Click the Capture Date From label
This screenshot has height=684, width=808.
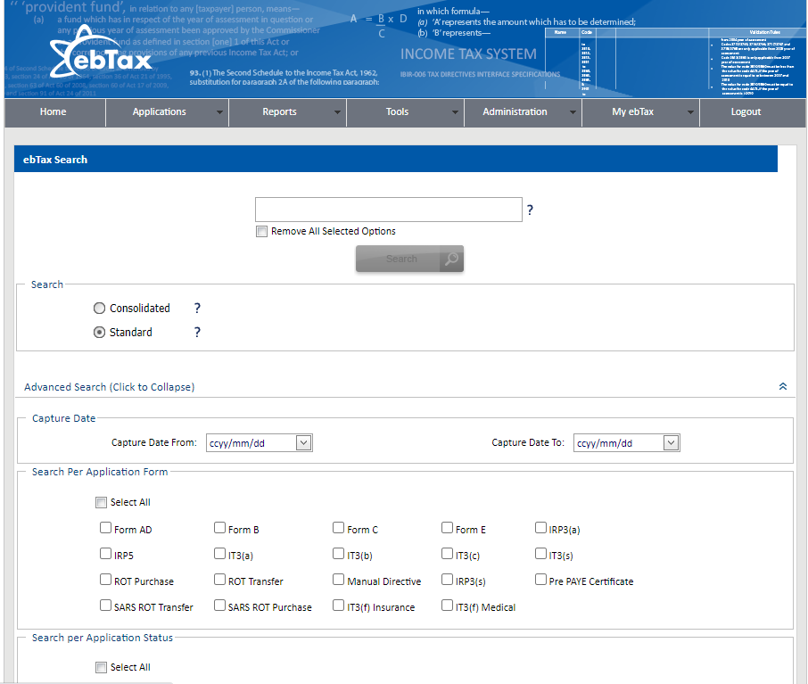coord(154,442)
